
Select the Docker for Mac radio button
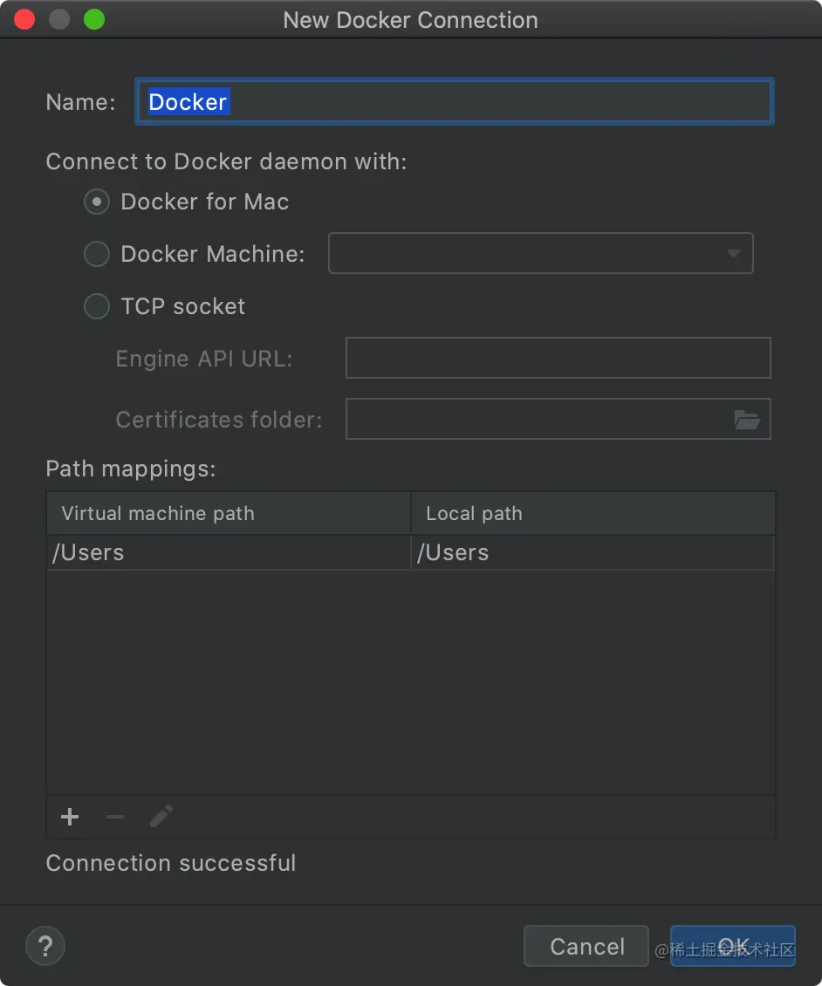coord(97,202)
